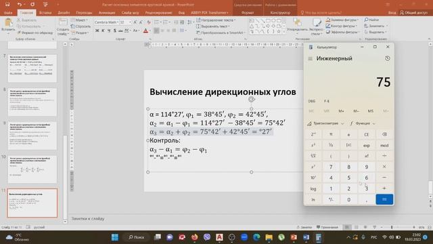Open the Arrange (Упорядочить) menu
This screenshot has width=433, height=244.
tap(297, 25)
